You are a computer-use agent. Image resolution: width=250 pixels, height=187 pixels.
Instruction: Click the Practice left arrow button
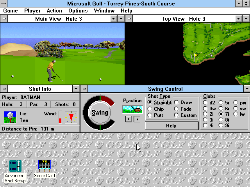[129, 119]
